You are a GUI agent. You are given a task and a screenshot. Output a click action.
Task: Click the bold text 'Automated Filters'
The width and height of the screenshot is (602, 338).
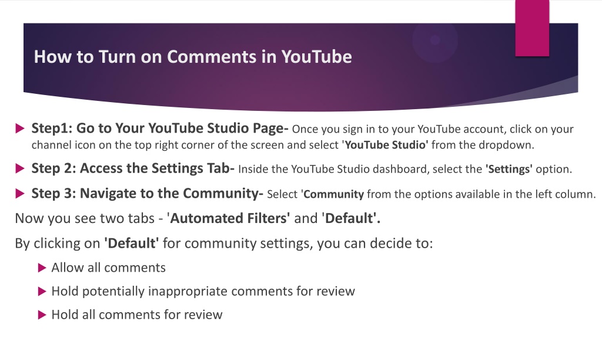pyautogui.click(x=229, y=218)
